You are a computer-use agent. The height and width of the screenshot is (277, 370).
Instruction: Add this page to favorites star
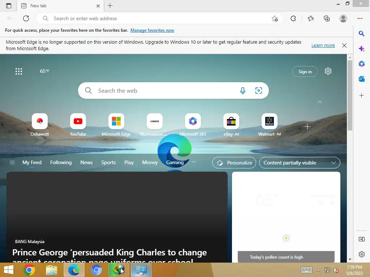click(x=275, y=19)
